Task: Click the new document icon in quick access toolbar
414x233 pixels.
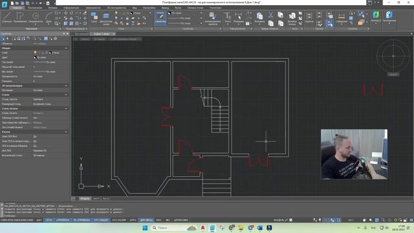Action: [x=12, y=3]
